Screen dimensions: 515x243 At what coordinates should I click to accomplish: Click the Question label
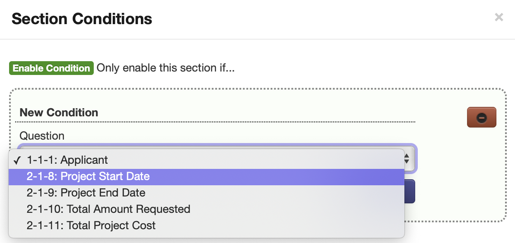click(x=42, y=136)
